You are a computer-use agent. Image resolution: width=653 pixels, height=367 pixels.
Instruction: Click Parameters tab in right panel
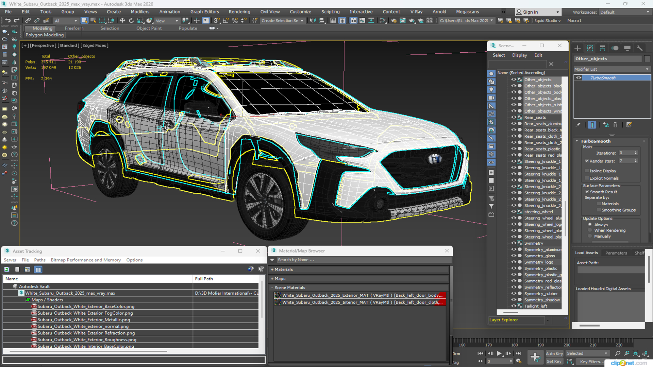point(616,253)
